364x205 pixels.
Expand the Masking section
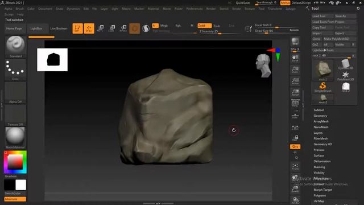coord(319,167)
